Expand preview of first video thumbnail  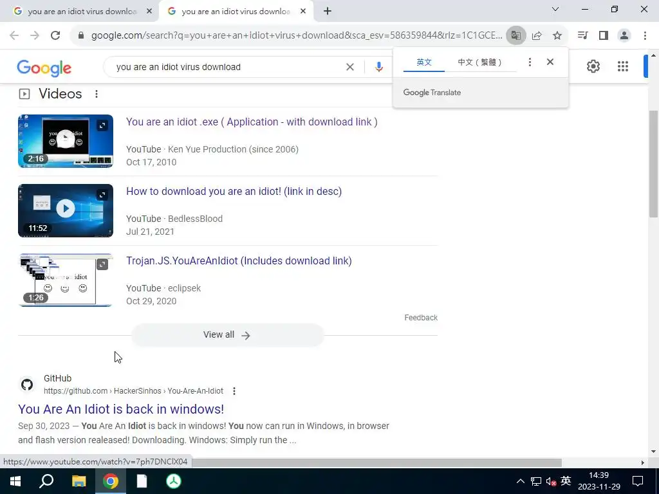click(102, 125)
